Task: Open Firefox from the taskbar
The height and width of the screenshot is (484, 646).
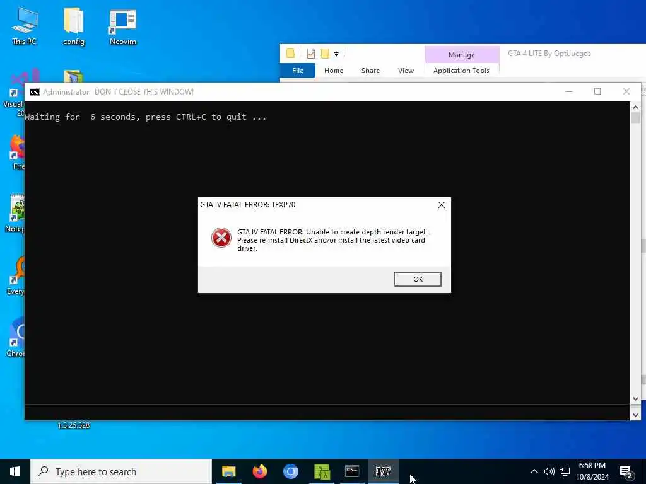Action: point(259,471)
